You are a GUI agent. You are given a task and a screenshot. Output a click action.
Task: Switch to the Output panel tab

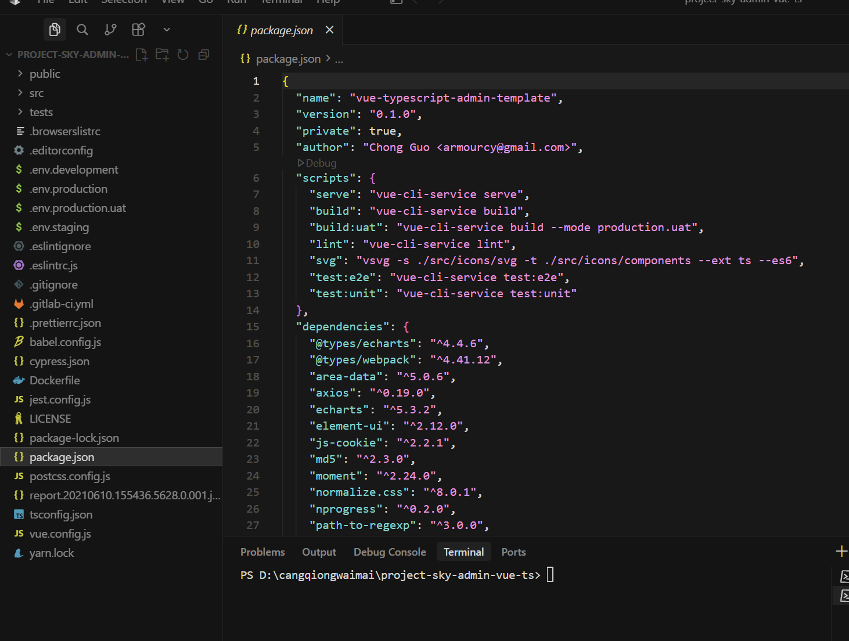click(x=319, y=552)
